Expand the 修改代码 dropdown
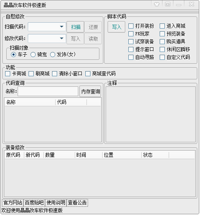 pos(61,39)
